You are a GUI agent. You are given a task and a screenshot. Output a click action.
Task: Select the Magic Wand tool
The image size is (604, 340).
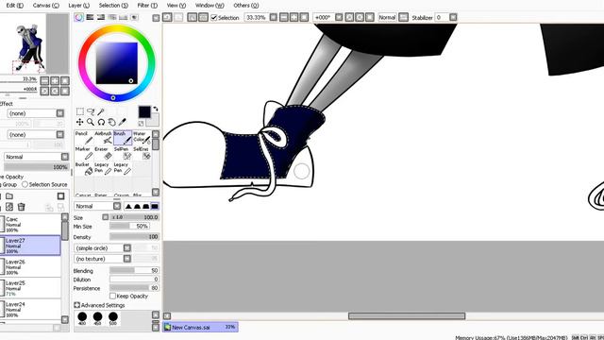101,111
